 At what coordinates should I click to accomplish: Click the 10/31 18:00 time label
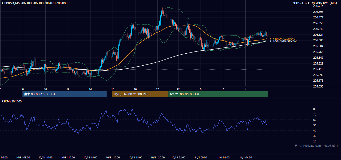[135, 158]
